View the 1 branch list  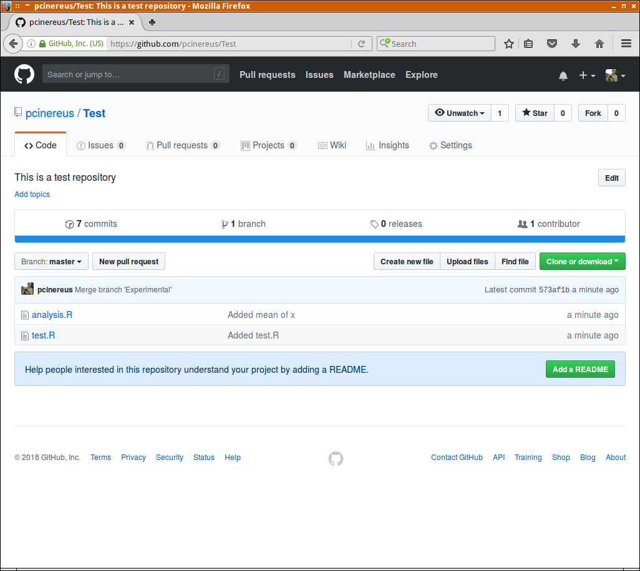click(243, 224)
